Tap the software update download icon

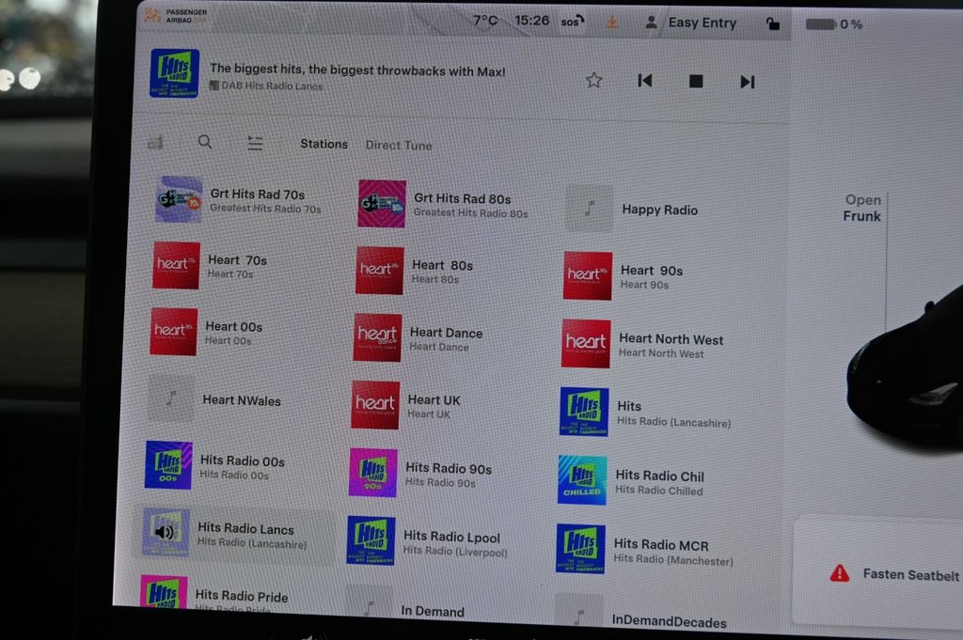612,22
